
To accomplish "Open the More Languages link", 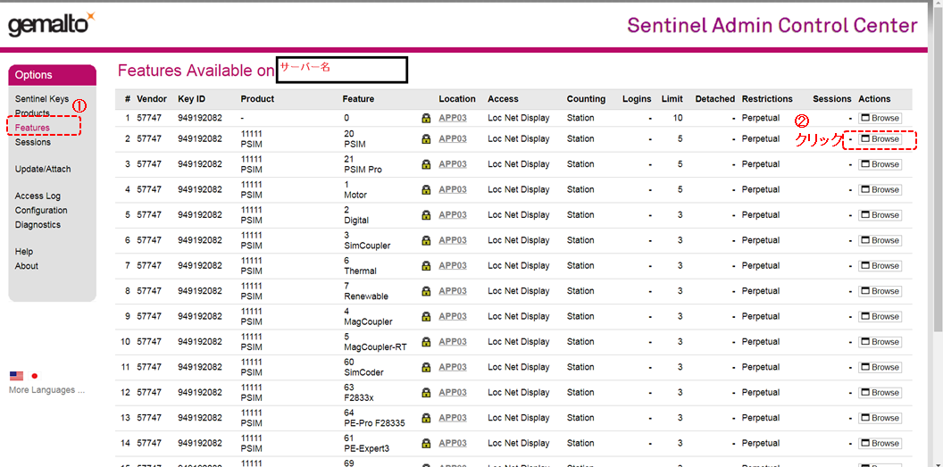I will click(46, 390).
